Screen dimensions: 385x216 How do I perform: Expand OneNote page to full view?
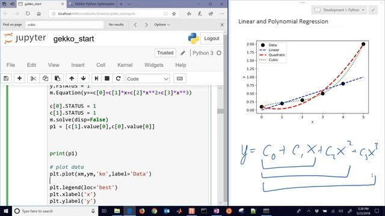[x=373, y=10]
